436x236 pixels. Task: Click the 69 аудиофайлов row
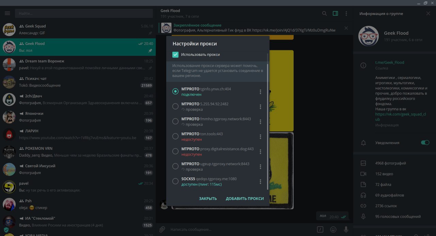click(x=394, y=195)
